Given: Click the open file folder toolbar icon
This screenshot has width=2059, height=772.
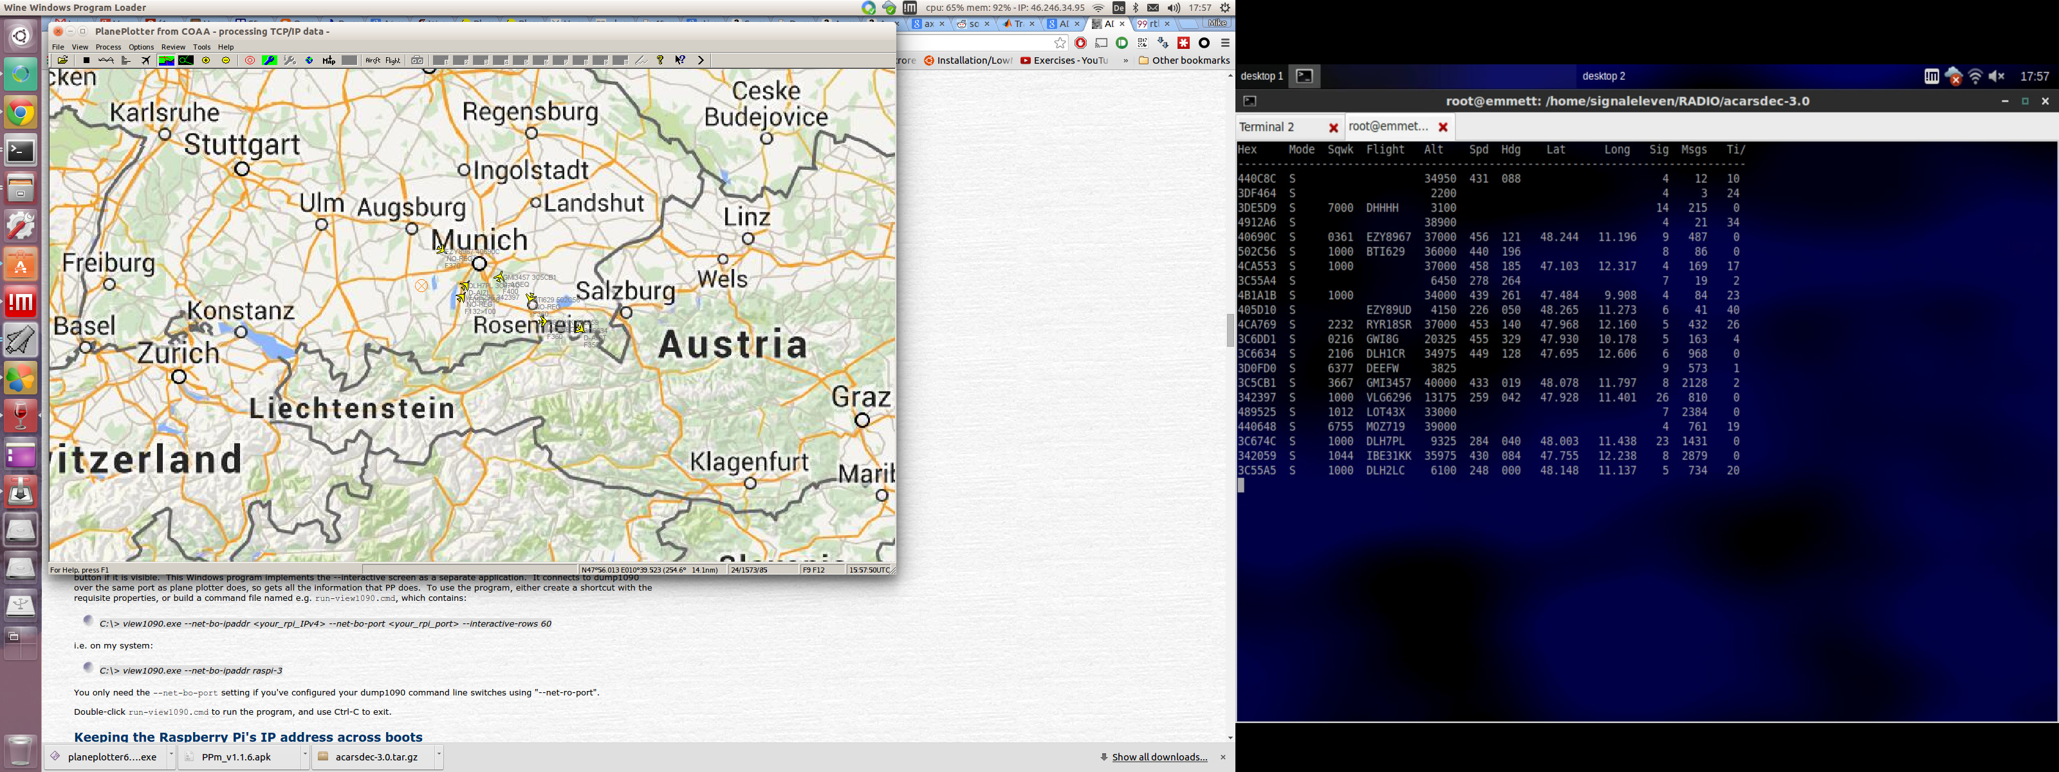Looking at the screenshot, I should tap(63, 60).
